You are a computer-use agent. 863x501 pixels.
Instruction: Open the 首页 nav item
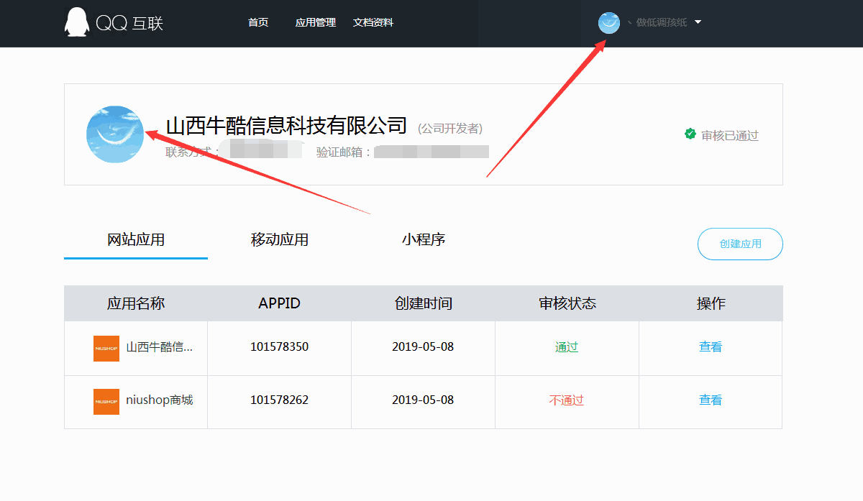pyautogui.click(x=258, y=22)
